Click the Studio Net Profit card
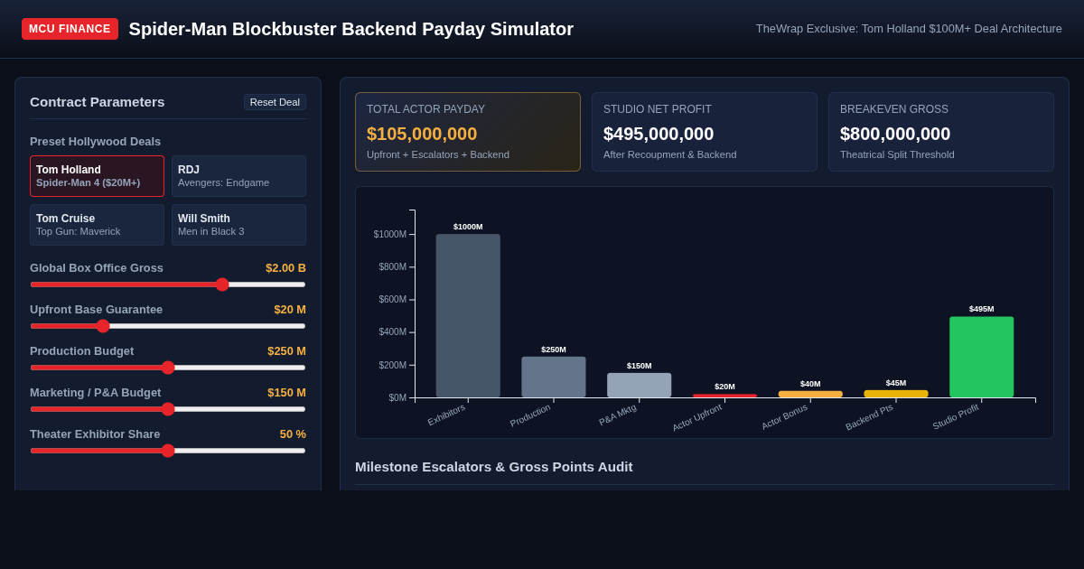 [705, 132]
